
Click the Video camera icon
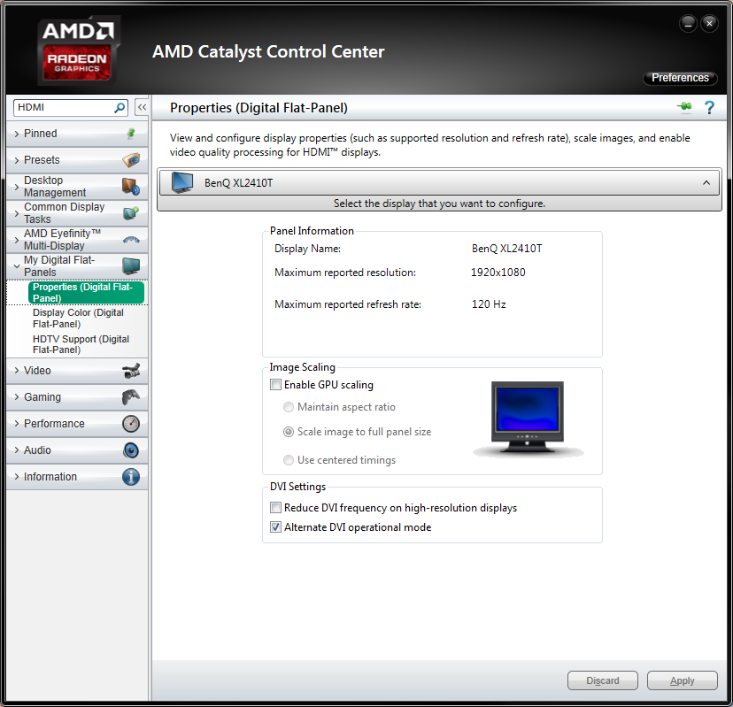[x=131, y=371]
